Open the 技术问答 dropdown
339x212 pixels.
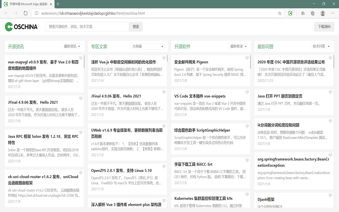321,46
